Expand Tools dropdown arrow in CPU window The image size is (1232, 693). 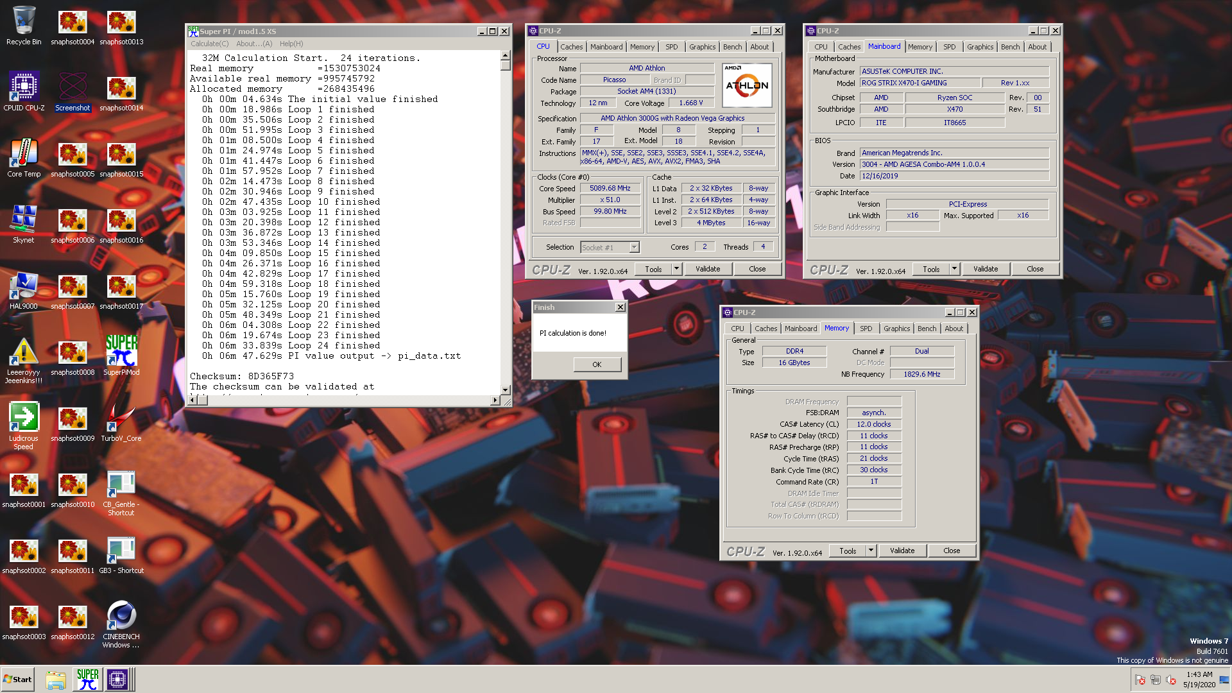coord(676,269)
